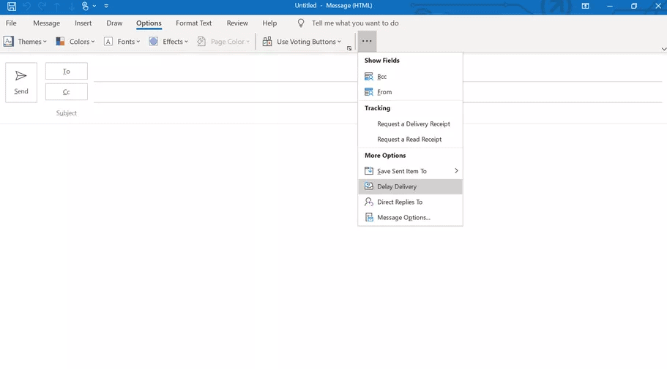Open the Effects dropdown
Viewport: 667px width, 369px height.
(168, 41)
